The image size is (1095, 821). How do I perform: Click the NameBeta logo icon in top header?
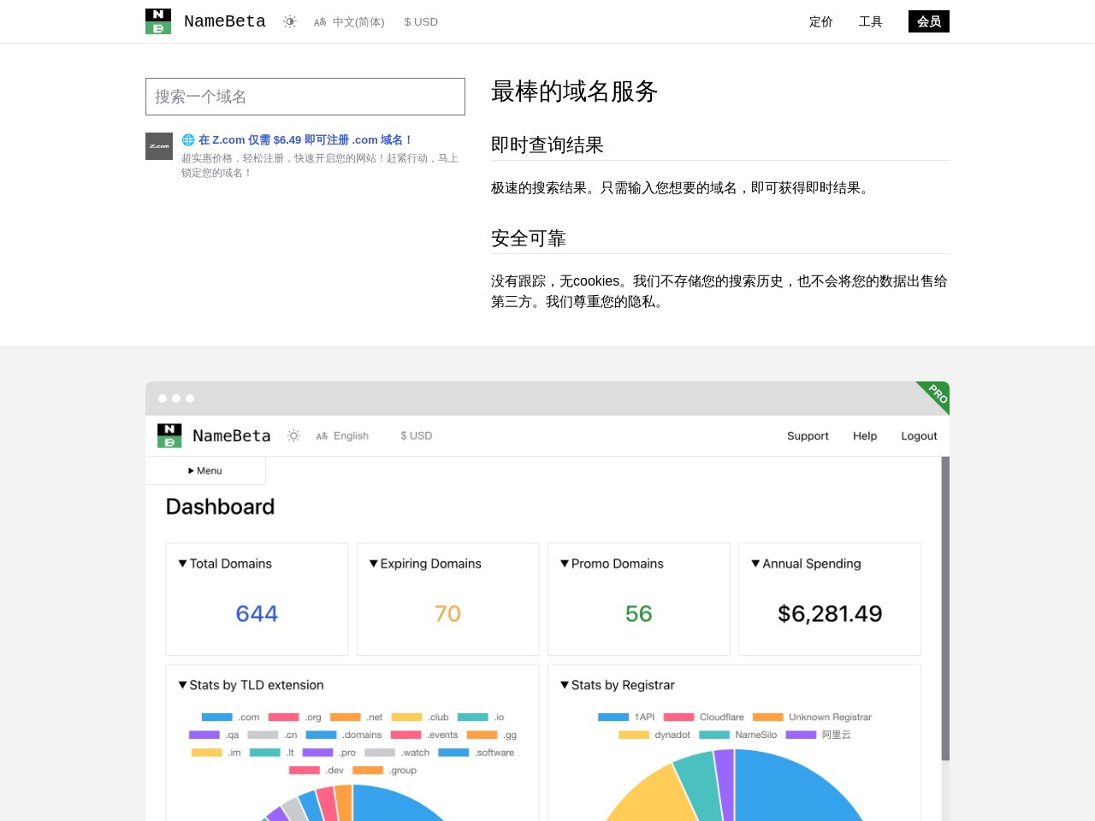click(x=158, y=21)
